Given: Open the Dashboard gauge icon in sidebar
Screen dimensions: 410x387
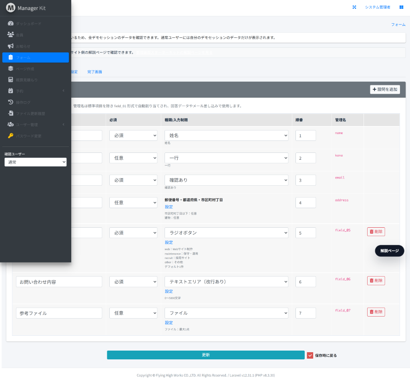Looking at the screenshot, I should click(10, 24).
